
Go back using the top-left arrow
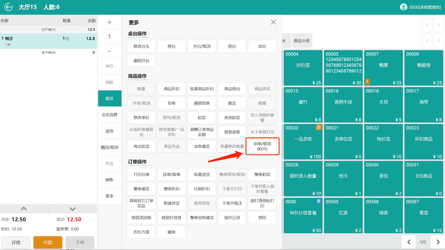click(8, 7)
